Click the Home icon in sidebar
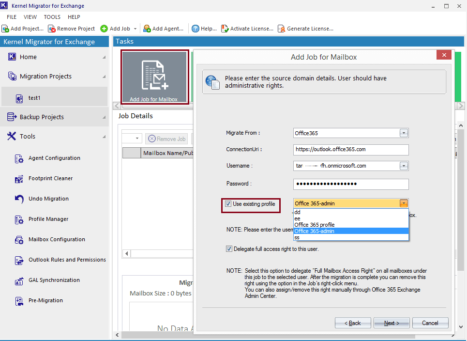Viewport: 467px width, 341px height. [x=12, y=57]
